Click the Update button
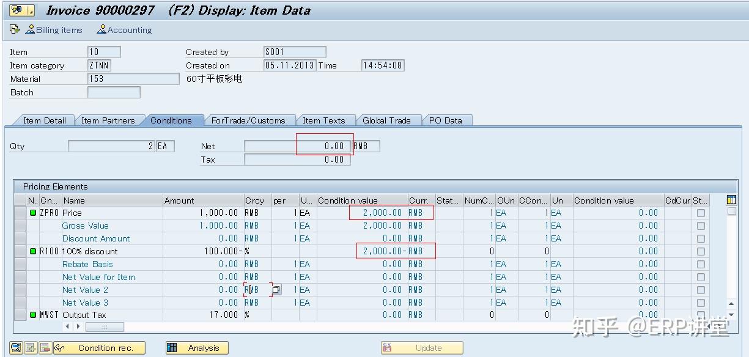Screen dimensions: 749x357 [x=422, y=347]
